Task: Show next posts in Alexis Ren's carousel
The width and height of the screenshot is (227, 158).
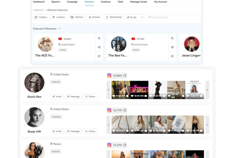Action: point(207,90)
